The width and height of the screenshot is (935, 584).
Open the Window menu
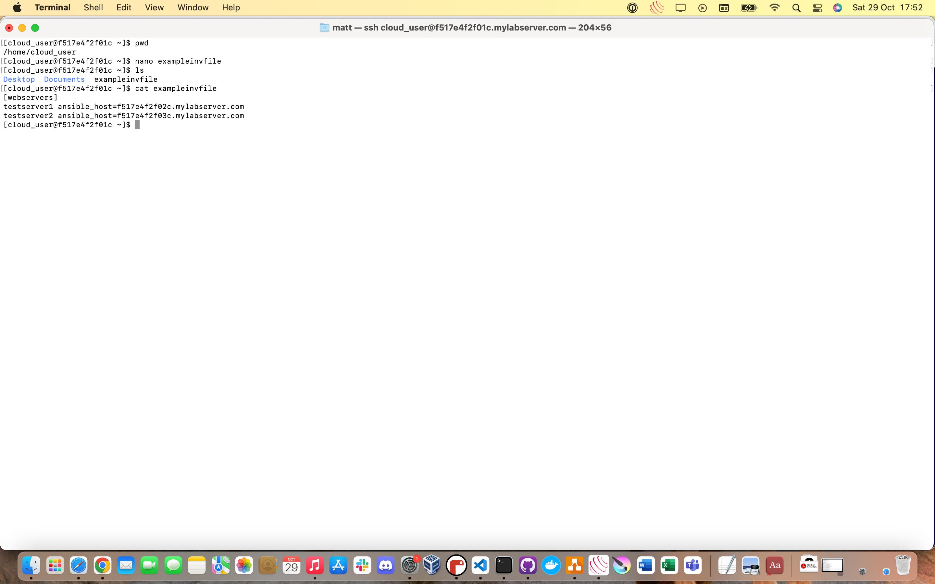(193, 8)
